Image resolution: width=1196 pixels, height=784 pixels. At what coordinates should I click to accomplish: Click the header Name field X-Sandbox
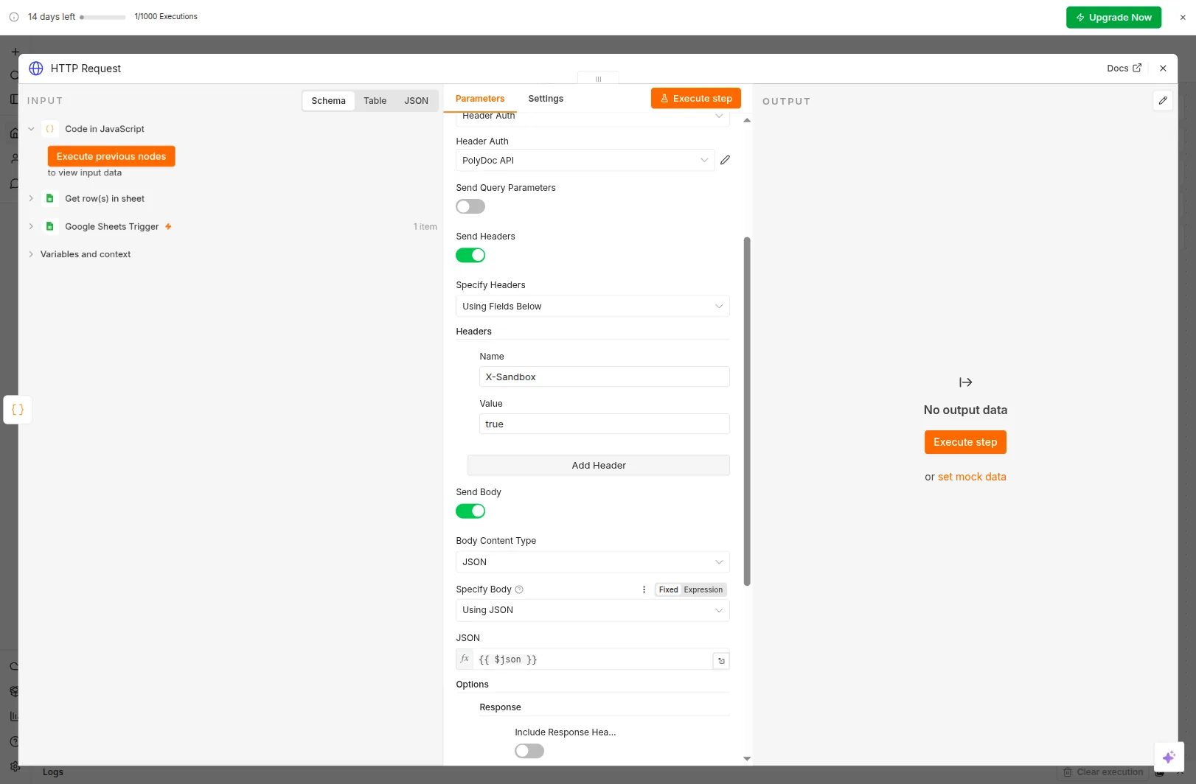coord(605,377)
